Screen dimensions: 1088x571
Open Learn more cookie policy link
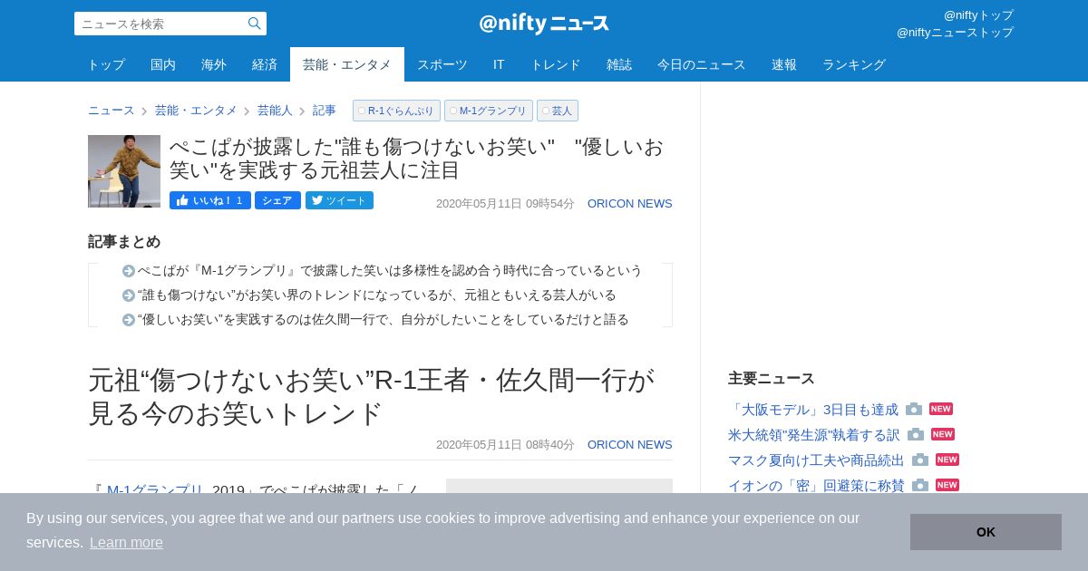126,543
